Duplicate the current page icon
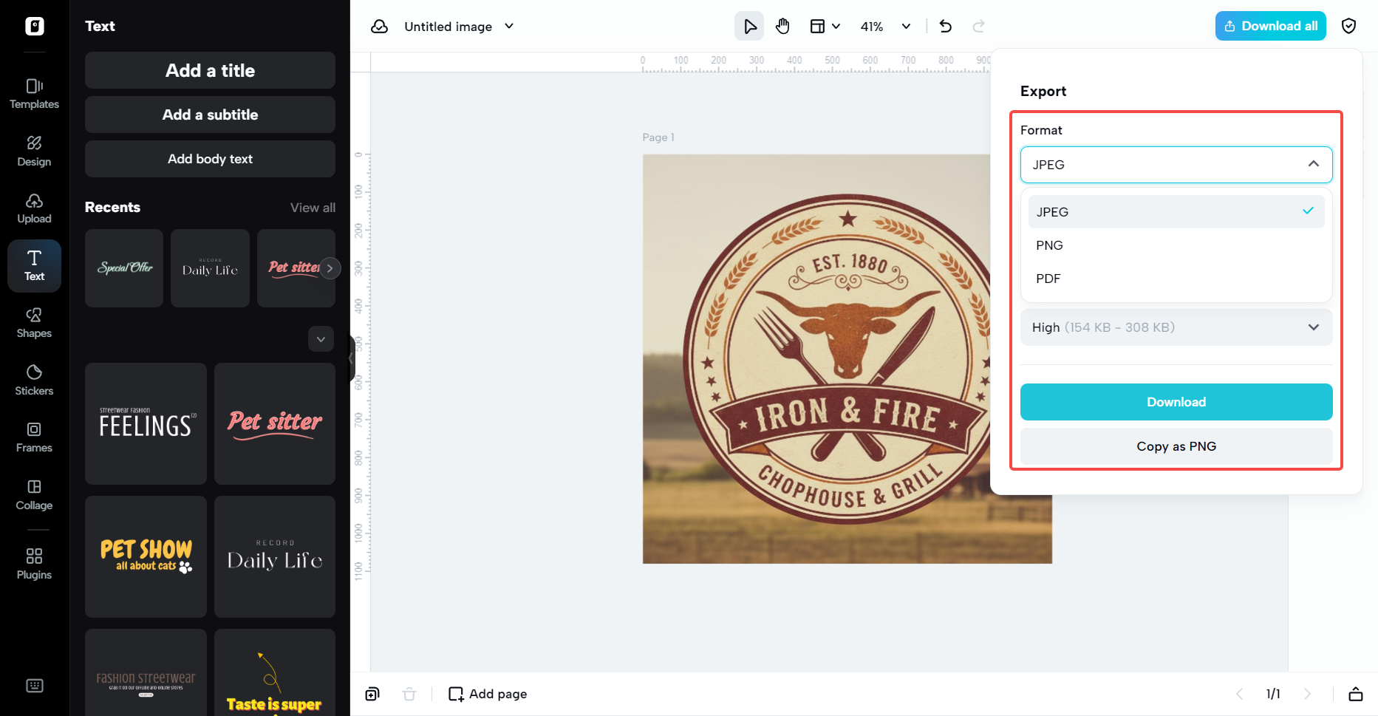The width and height of the screenshot is (1378, 716). 372,694
